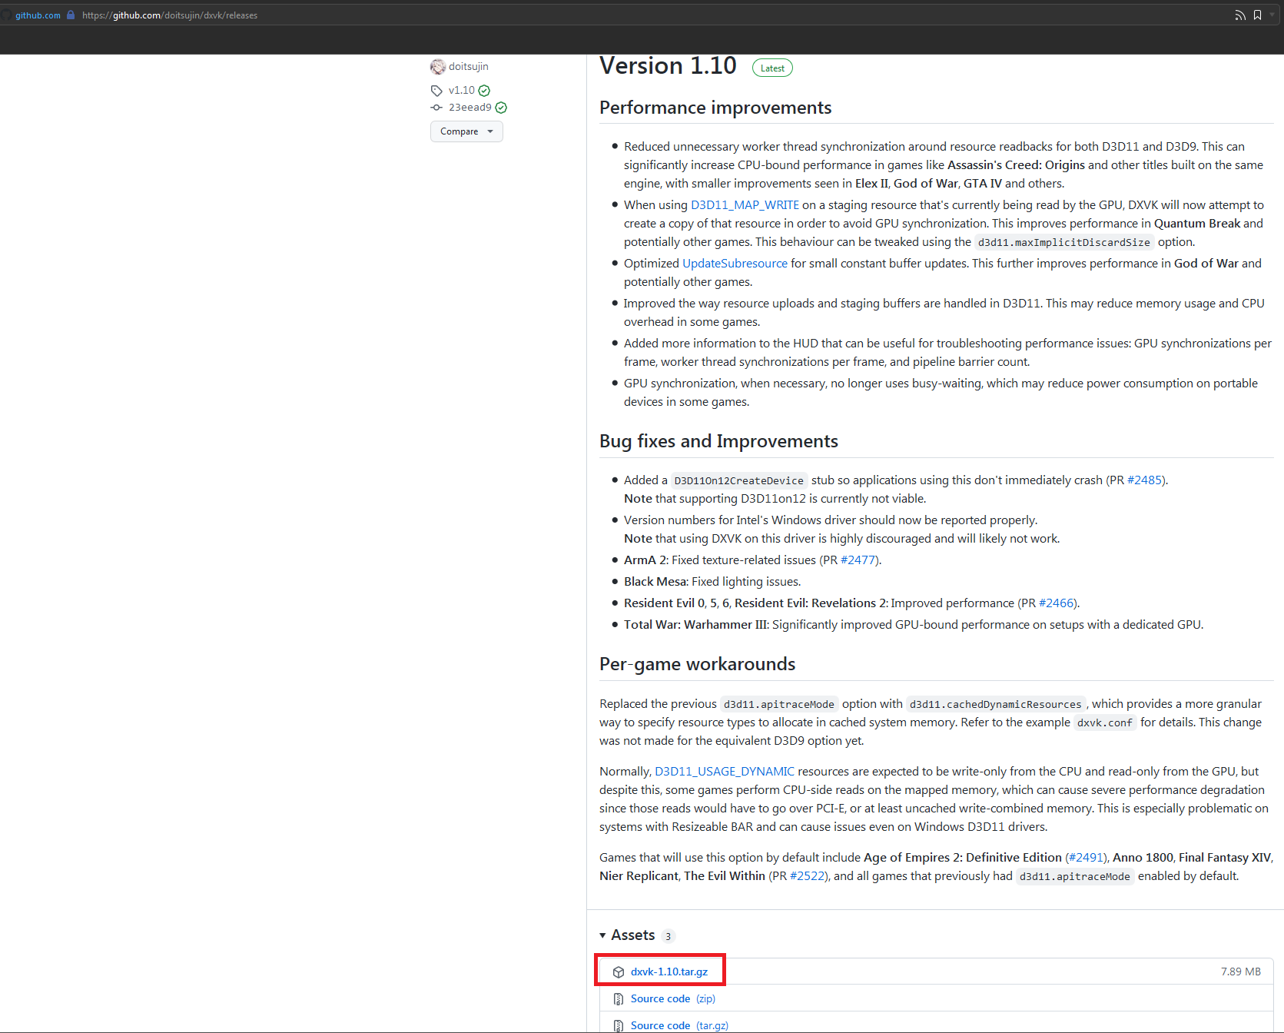Screen dimensions: 1284x1033
Task: Open pull request #2522
Action: pyautogui.click(x=808, y=876)
